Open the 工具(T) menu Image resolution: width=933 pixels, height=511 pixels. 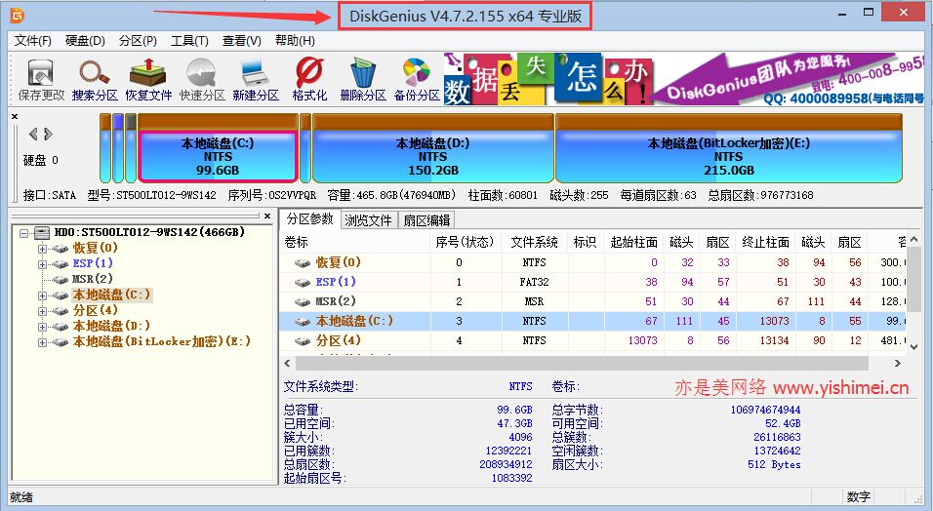click(x=188, y=40)
